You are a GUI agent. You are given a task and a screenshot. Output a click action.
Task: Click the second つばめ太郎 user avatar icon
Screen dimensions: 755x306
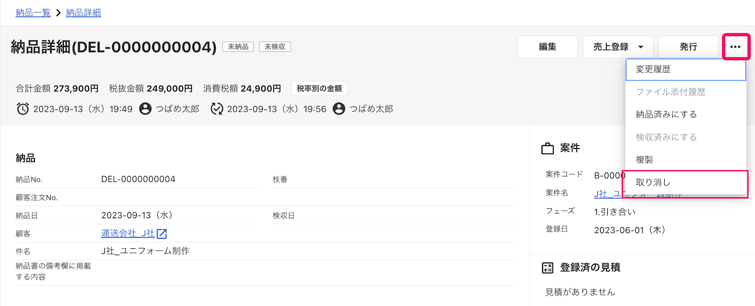click(x=339, y=109)
